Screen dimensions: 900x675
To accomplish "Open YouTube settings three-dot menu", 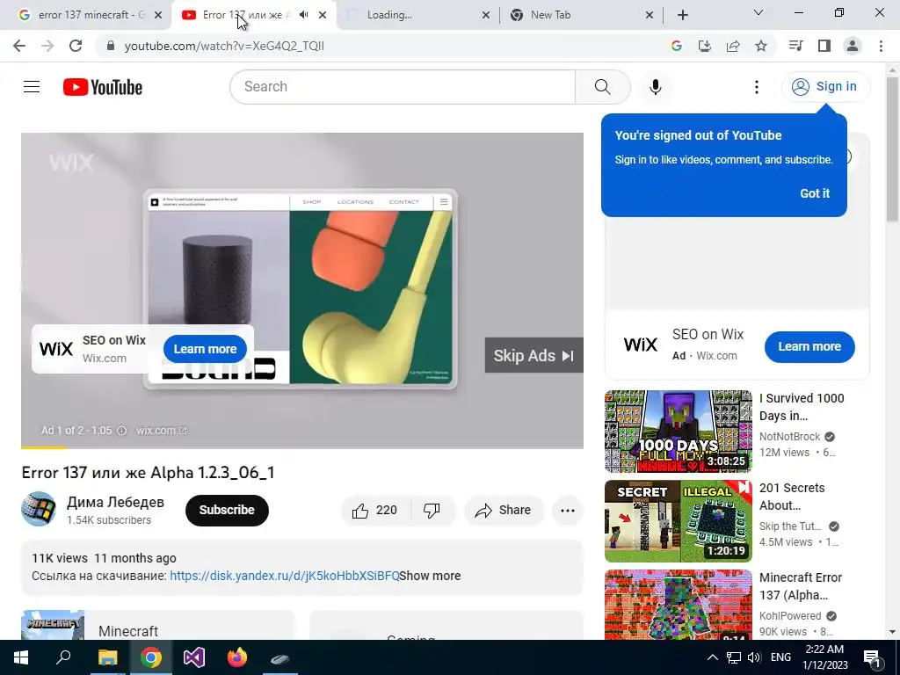I will coord(757,87).
